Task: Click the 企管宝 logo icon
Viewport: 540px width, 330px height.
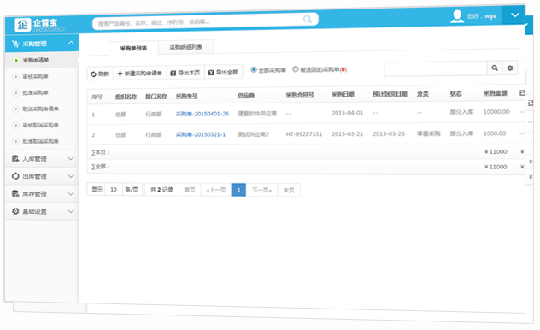Action: point(22,25)
